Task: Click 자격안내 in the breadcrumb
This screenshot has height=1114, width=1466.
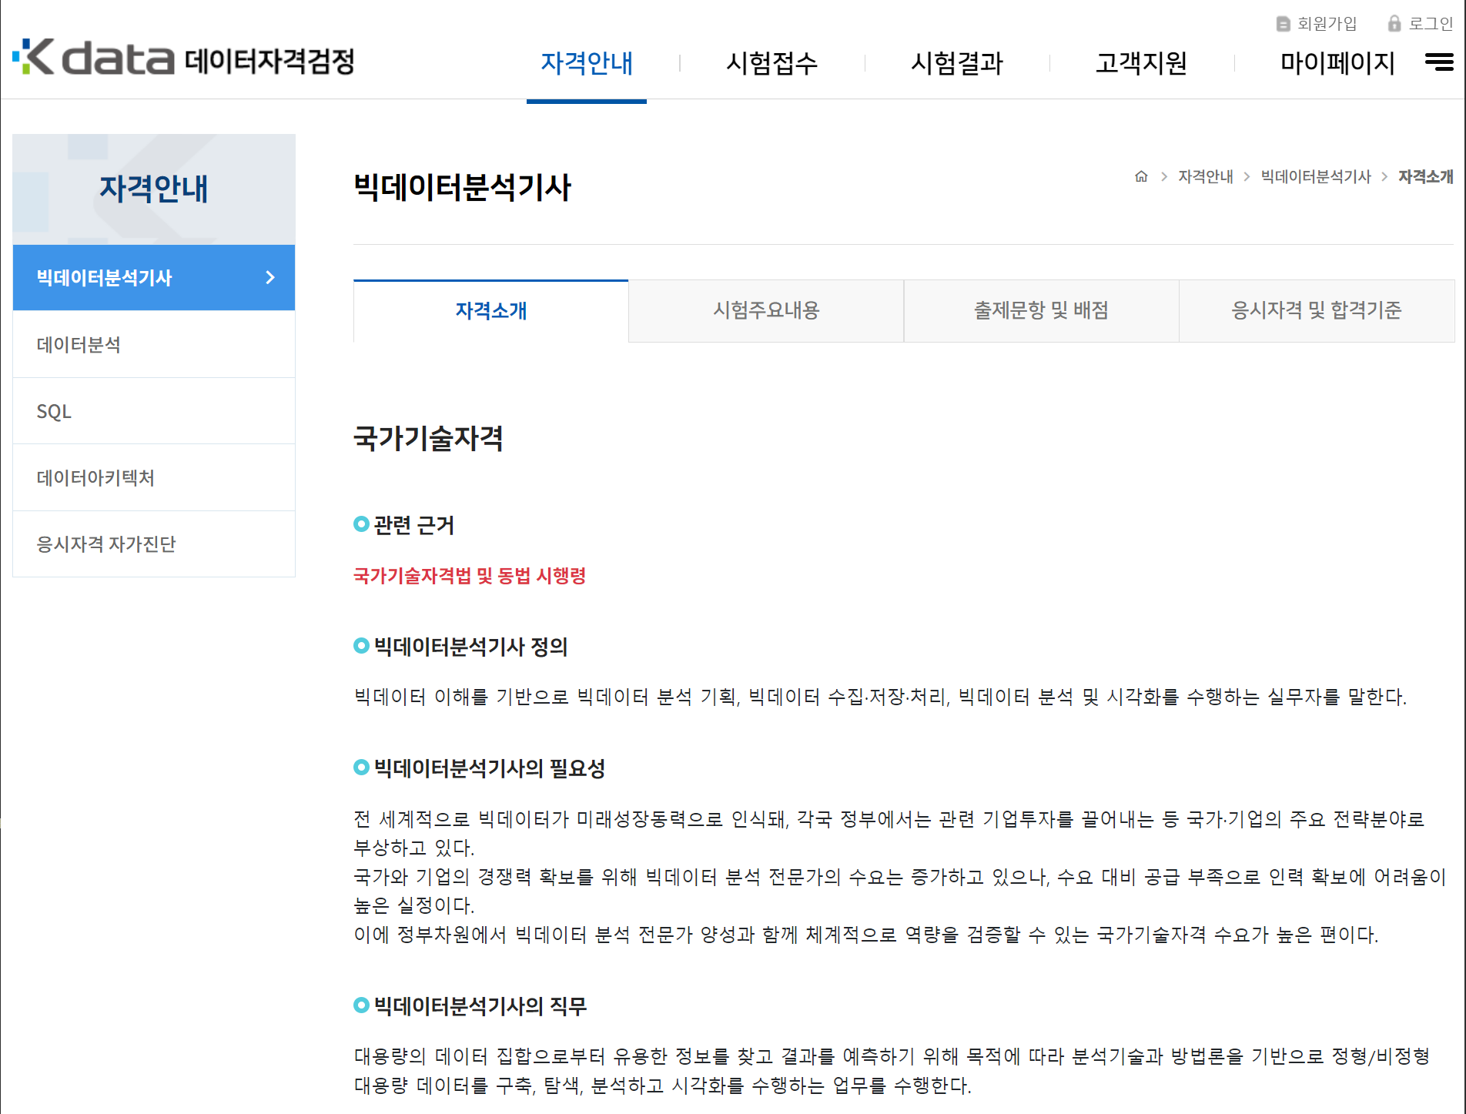Action: pyautogui.click(x=1205, y=177)
